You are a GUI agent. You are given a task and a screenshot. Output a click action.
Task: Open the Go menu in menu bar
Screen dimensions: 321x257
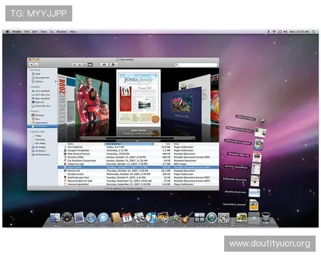click(x=51, y=32)
